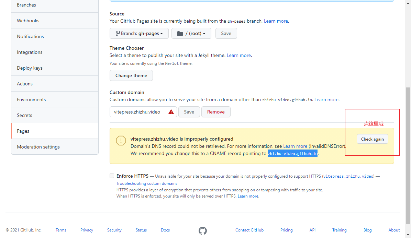Open Training footer link
This screenshot has height=238, width=411.
(340, 230)
